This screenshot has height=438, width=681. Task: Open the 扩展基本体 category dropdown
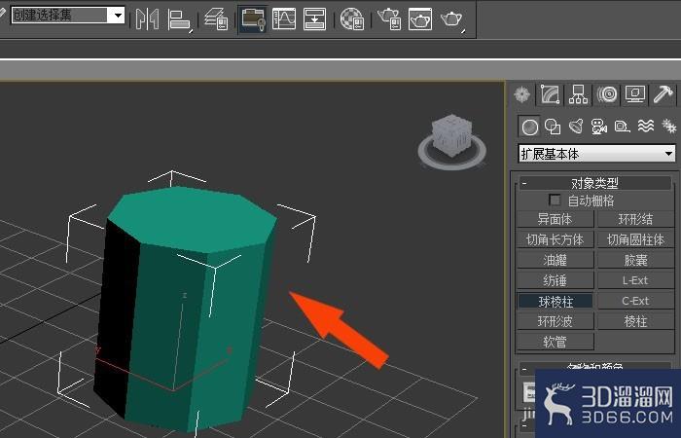(596, 154)
